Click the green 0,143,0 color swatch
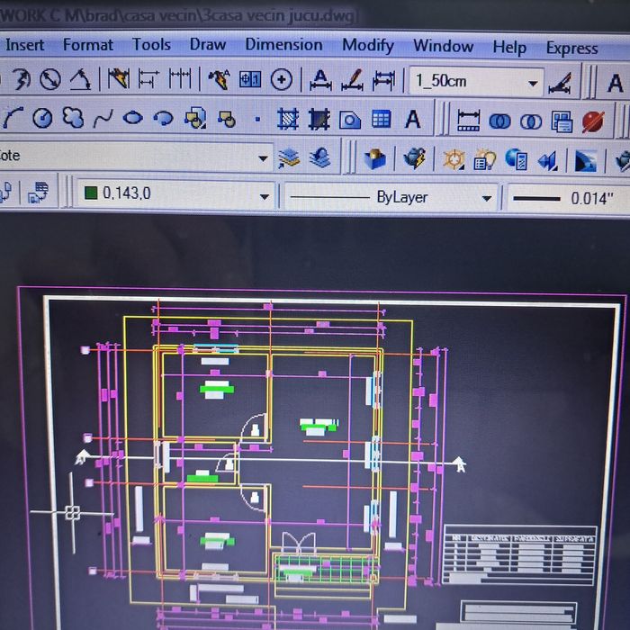Viewport: 630px width, 630px height. (91, 193)
